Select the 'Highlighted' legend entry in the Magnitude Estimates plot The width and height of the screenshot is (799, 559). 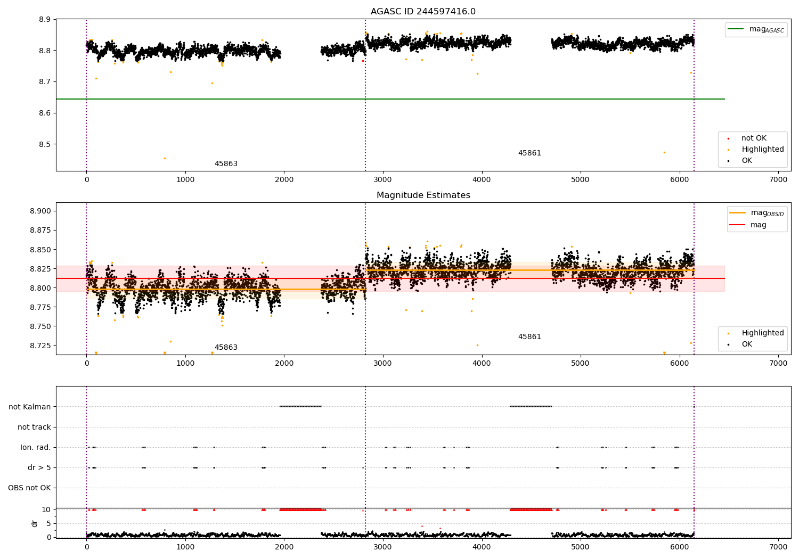[763, 333]
